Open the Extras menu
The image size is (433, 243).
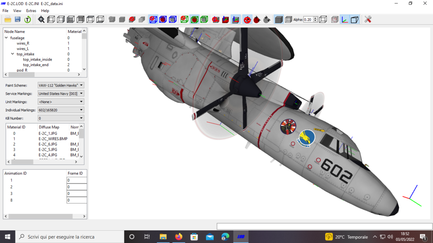pyautogui.click(x=31, y=11)
